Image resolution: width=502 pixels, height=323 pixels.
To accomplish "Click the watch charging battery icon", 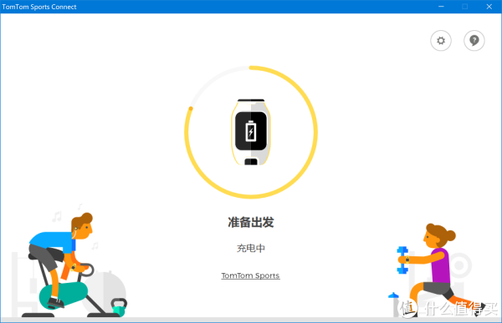I will [x=251, y=131].
